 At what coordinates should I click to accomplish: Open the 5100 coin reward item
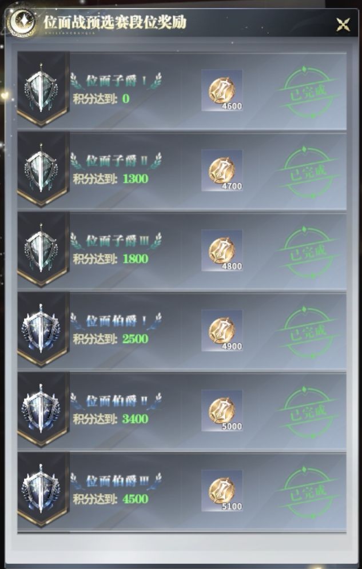pyautogui.click(x=222, y=491)
